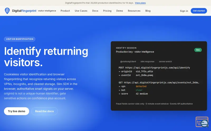Go to Docs in the navigation

95,11
